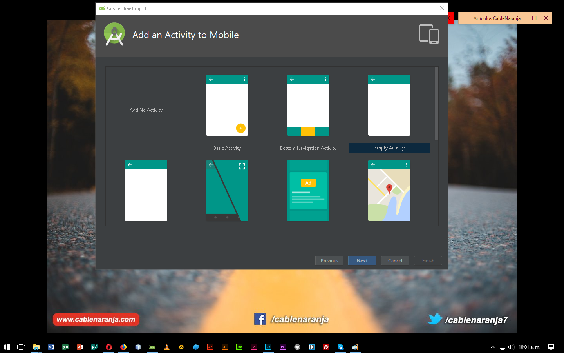This screenshot has height=353, width=564.
Task: Open File Explorer from the taskbar
Action: 36,347
